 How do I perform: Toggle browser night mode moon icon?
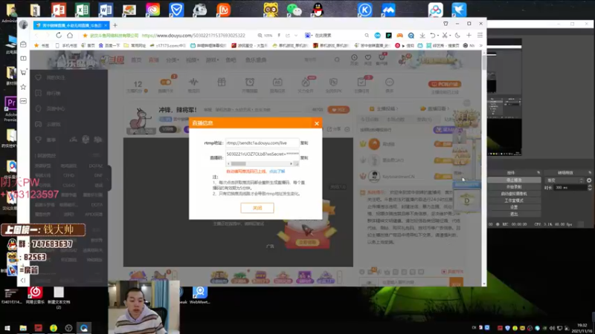pos(457,35)
